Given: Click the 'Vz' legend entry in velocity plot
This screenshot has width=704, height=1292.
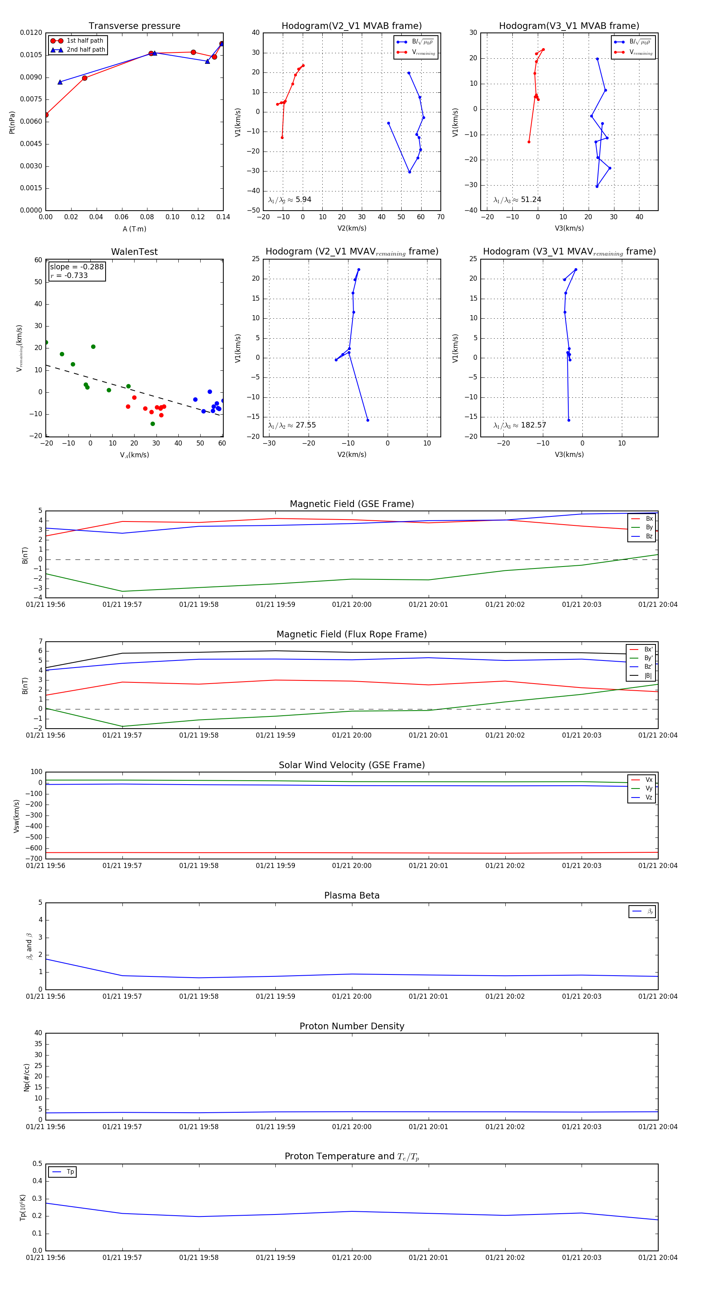Looking at the screenshot, I should point(642,798).
